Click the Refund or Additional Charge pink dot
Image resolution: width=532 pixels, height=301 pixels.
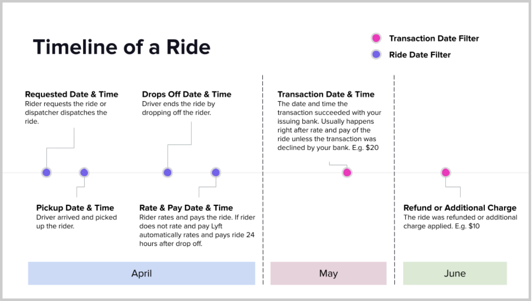tap(446, 172)
